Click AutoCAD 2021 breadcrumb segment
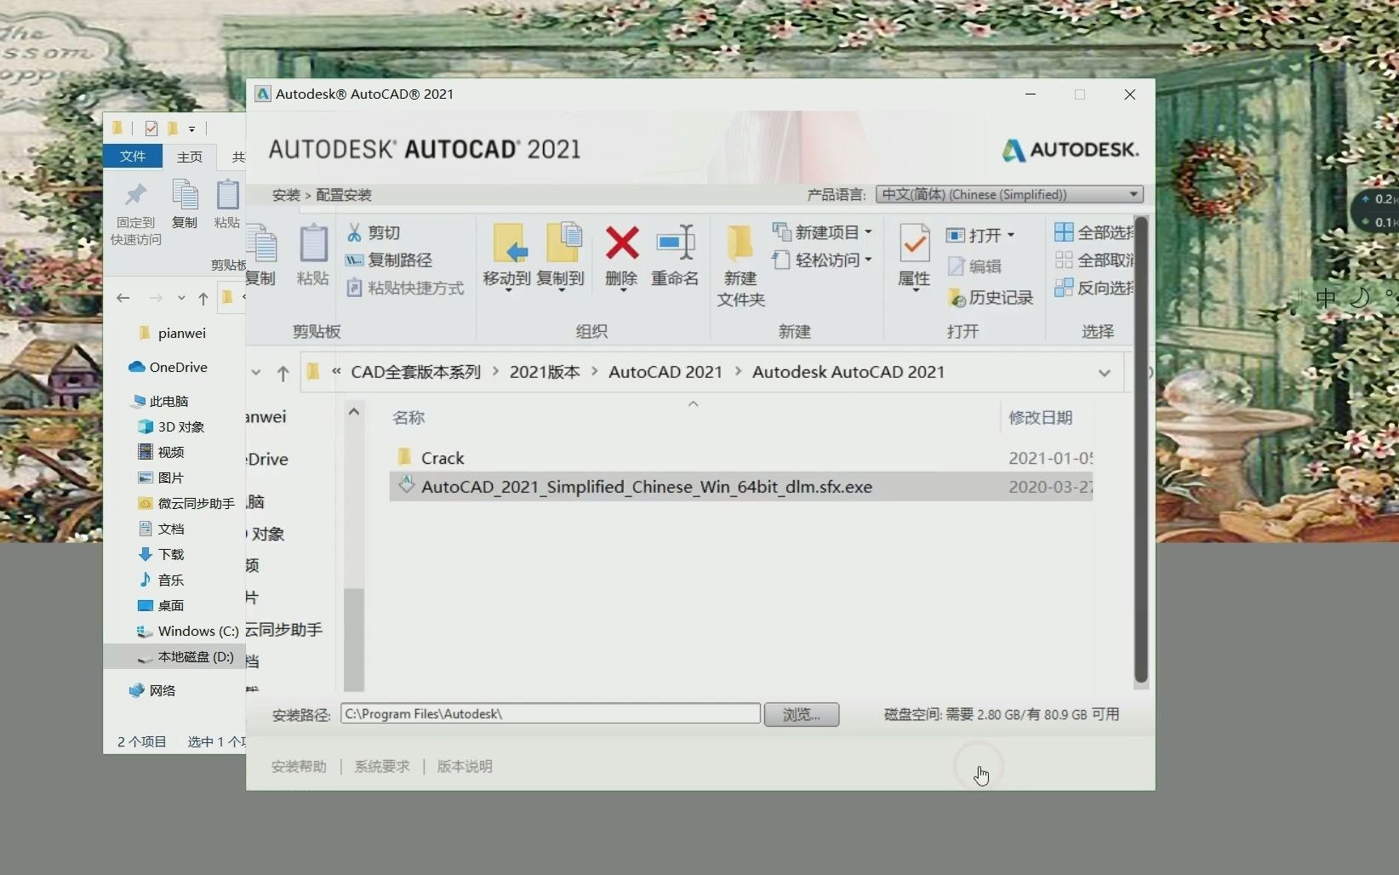Image resolution: width=1399 pixels, height=875 pixels. (x=665, y=372)
